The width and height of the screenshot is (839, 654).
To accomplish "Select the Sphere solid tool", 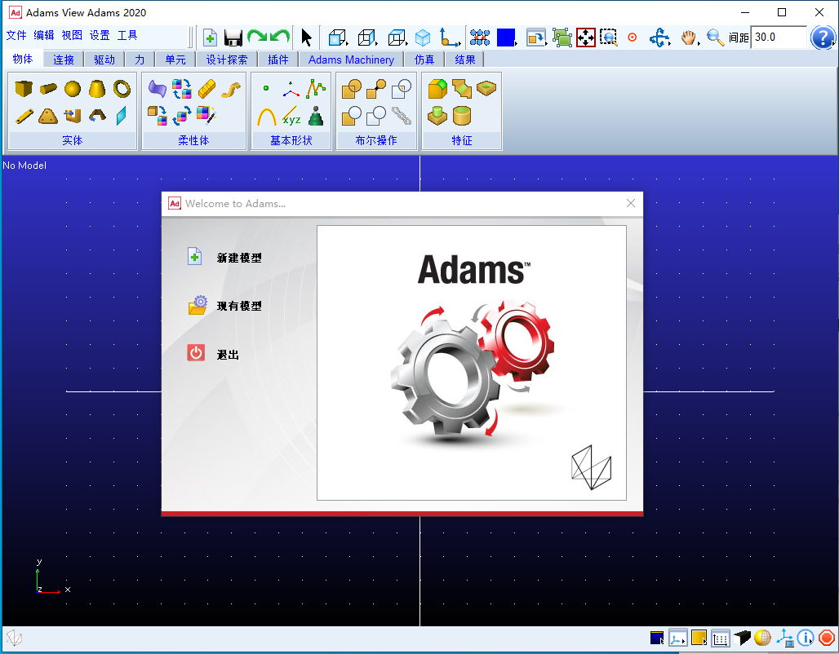I will pyautogui.click(x=73, y=89).
